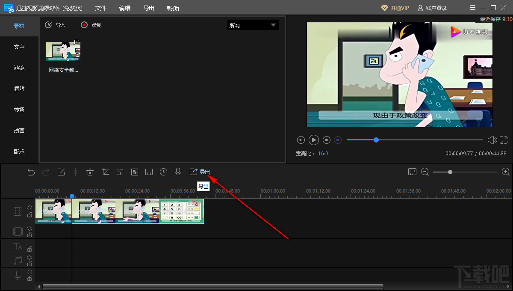Mute the first video track
Image resolution: width=513 pixels, height=291 pixels.
[29, 208]
